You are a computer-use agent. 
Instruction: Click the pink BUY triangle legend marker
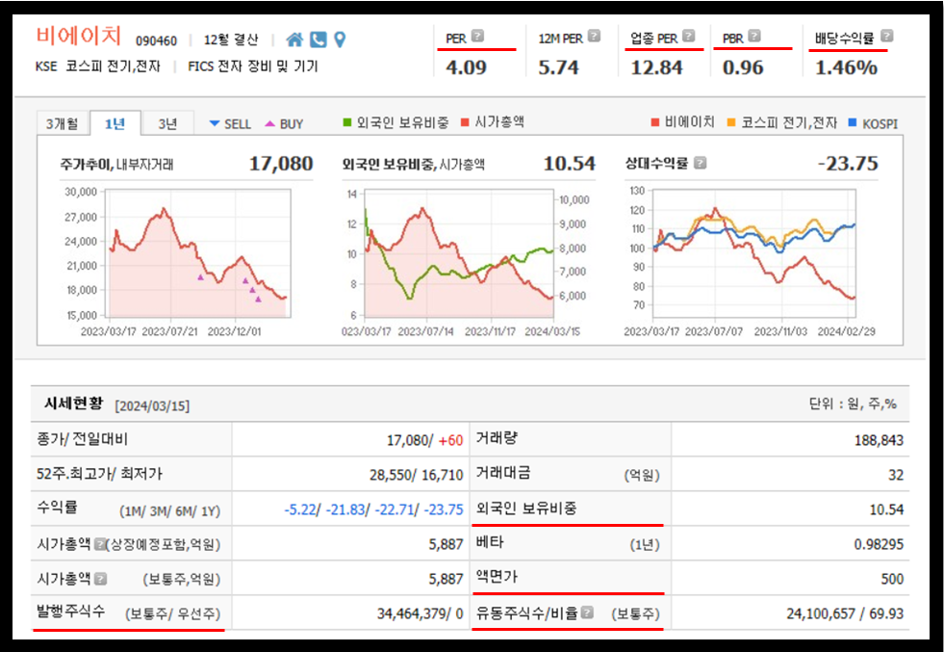(x=269, y=123)
